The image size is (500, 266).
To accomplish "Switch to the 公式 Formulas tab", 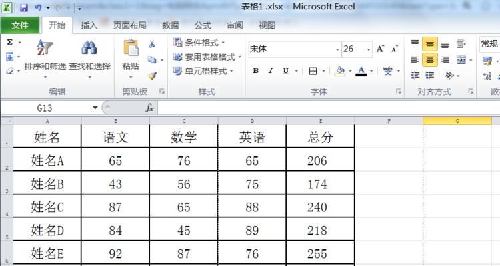I will (x=203, y=25).
